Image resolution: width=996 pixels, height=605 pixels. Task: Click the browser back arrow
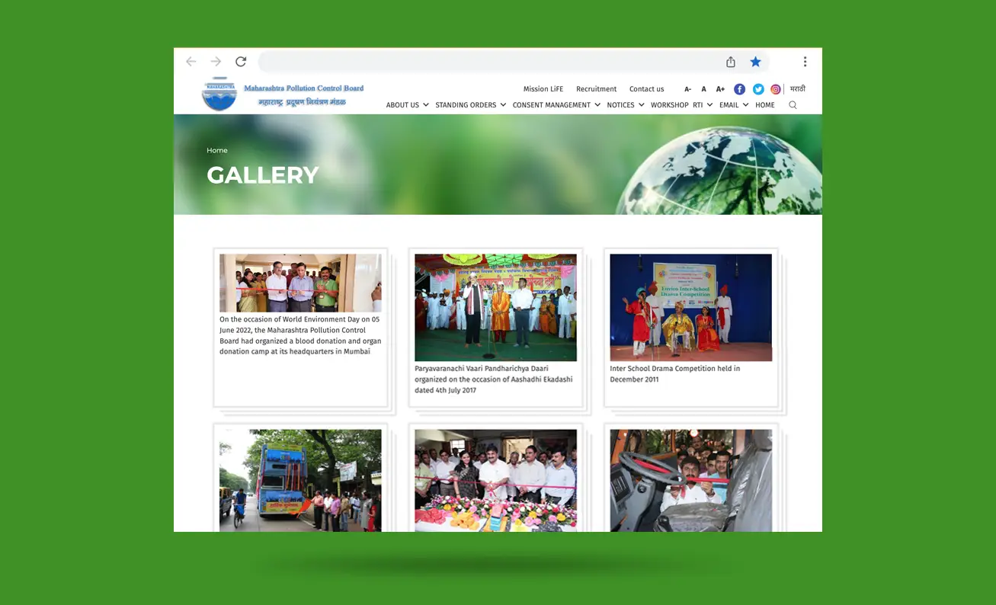coord(191,62)
